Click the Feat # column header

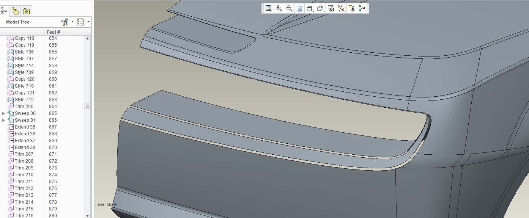point(54,32)
